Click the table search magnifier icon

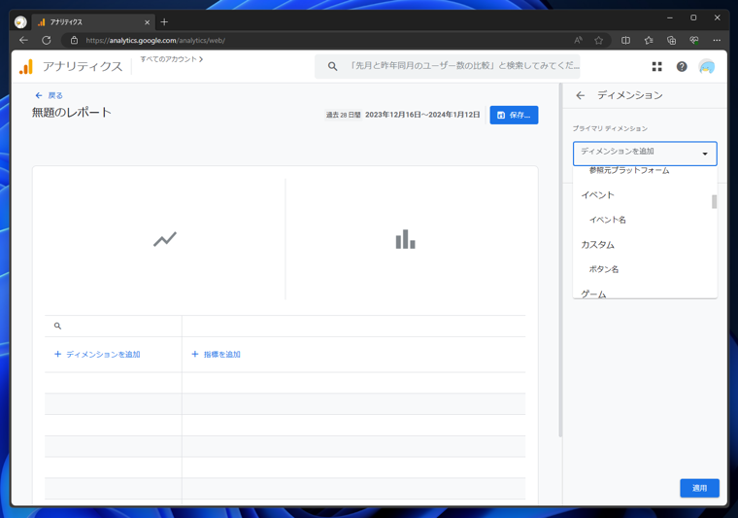tap(57, 326)
